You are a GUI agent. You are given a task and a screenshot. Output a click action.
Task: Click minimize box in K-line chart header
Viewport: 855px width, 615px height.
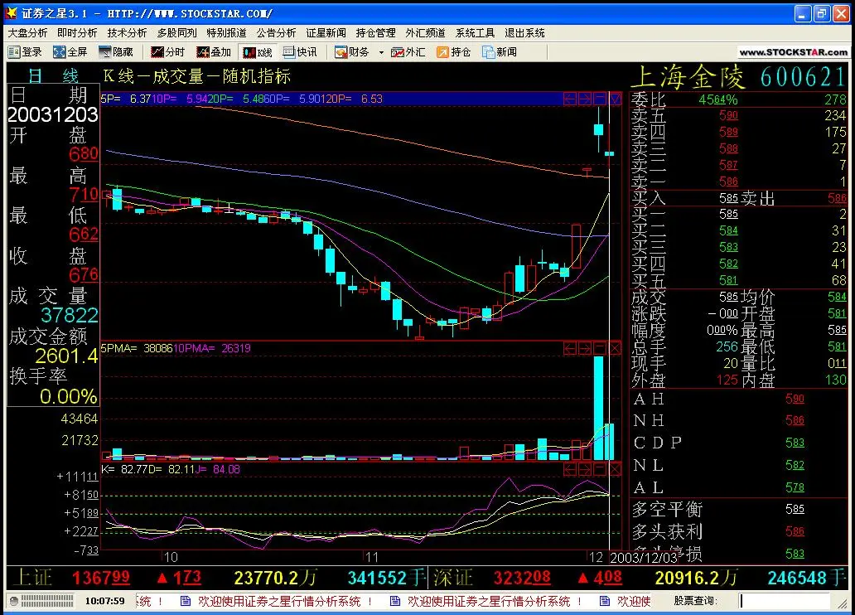(600, 99)
